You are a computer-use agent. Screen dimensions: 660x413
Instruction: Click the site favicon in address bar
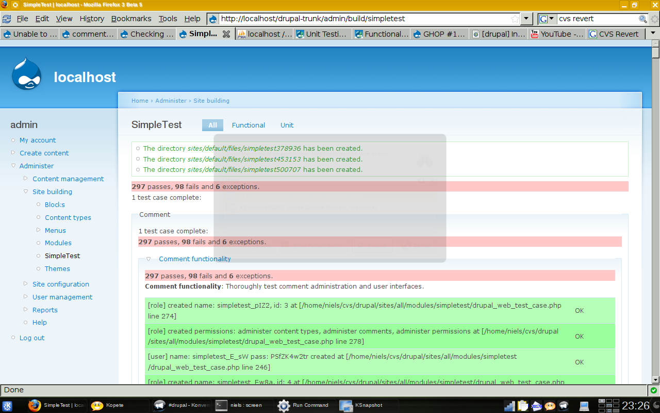[x=213, y=19]
